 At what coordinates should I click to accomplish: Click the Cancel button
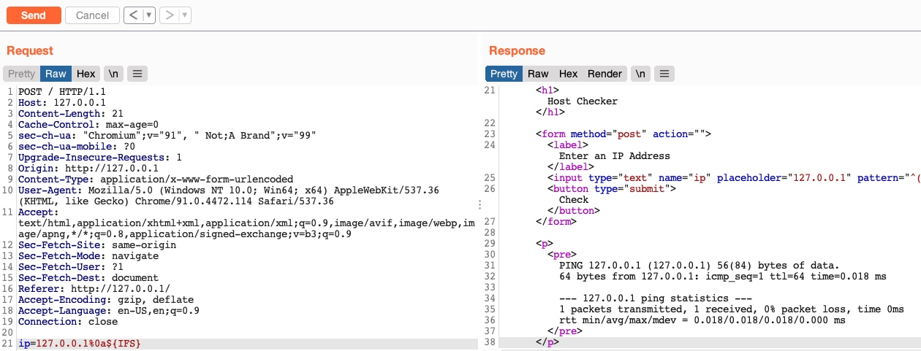click(x=92, y=15)
